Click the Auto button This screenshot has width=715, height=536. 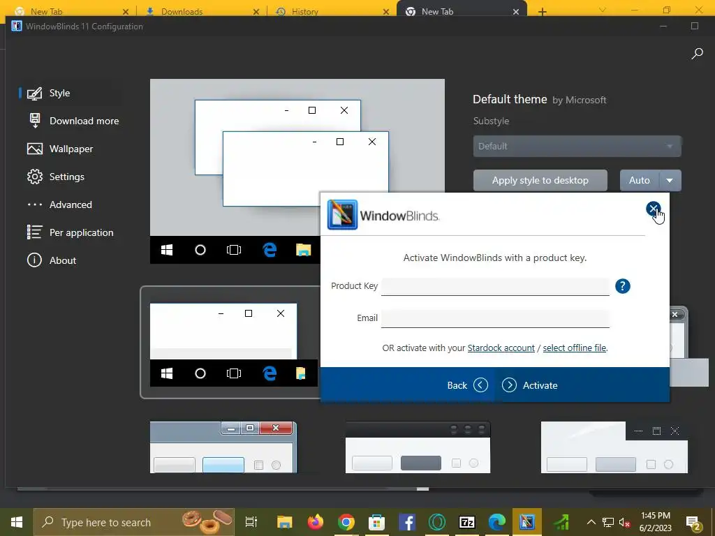click(640, 181)
